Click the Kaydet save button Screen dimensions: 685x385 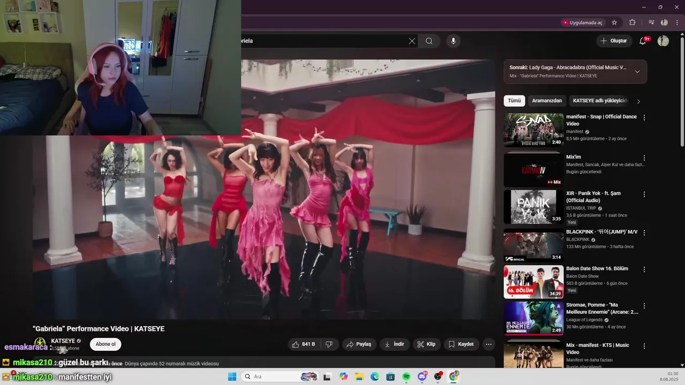tap(461, 344)
